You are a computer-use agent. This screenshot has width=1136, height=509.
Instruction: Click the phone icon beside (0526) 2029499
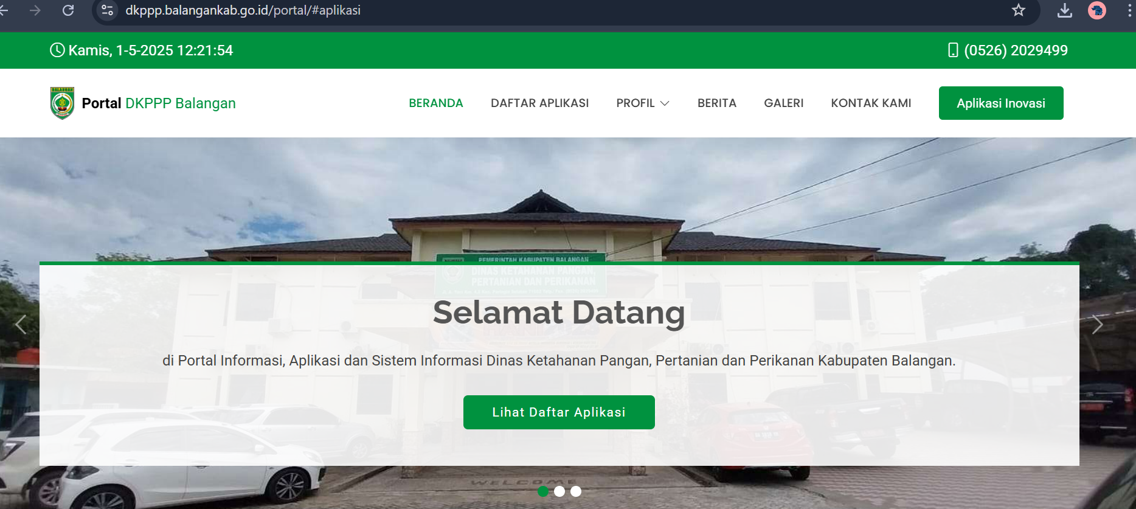click(x=953, y=50)
